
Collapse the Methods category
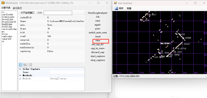tap(20, 75)
